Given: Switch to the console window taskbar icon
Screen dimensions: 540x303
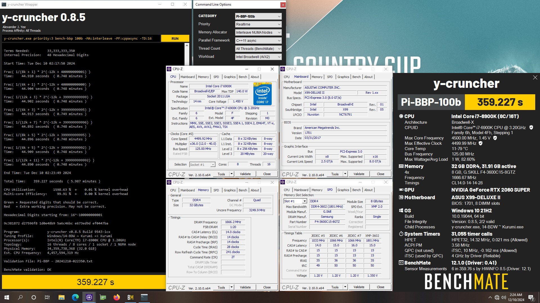Looking at the screenshot, I should click(144, 297).
